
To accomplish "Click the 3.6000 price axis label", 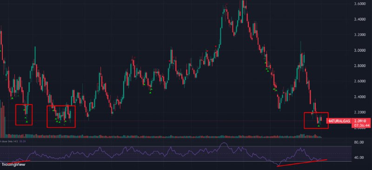I will click(x=360, y=4).
